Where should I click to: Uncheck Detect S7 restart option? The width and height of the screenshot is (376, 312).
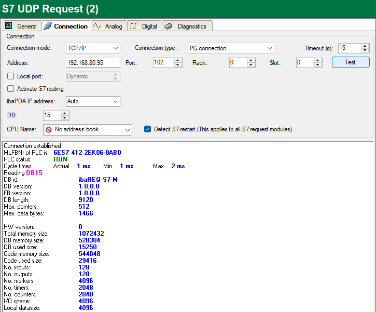pos(148,129)
